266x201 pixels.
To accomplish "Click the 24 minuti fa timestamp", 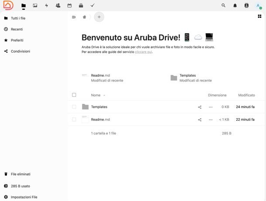I will (x=246, y=107).
